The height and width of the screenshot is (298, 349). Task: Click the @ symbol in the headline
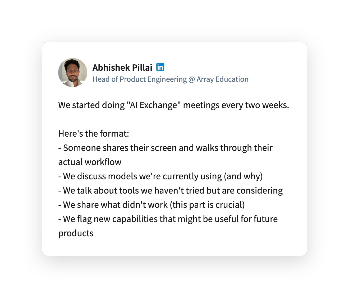pyautogui.click(x=191, y=79)
